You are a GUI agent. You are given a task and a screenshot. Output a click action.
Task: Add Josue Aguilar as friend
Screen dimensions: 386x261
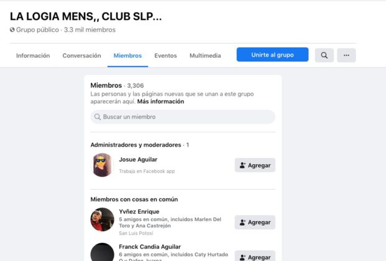(x=255, y=165)
